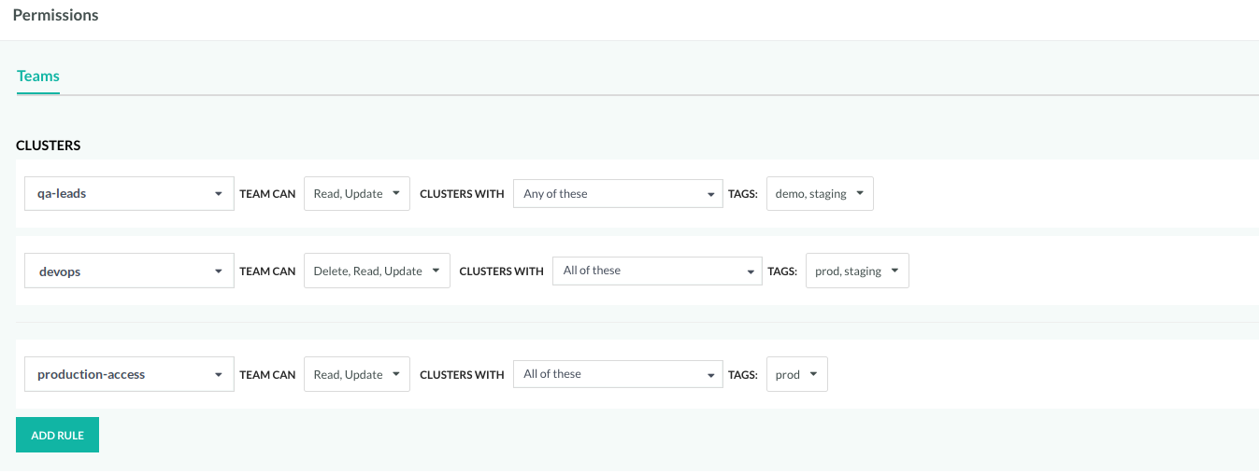Image resolution: width=1259 pixels, height=473 pixels.
Task: Click the CLUSTERS WITH label in devops row
Action: point(501,271)
